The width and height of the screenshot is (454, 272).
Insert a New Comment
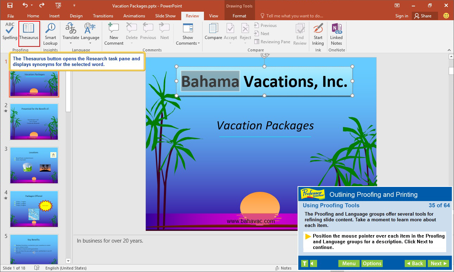coord(113,32)
